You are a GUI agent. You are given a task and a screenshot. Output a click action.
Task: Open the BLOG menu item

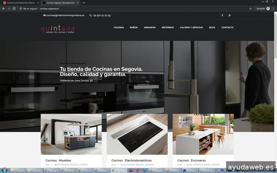(212, 27)
